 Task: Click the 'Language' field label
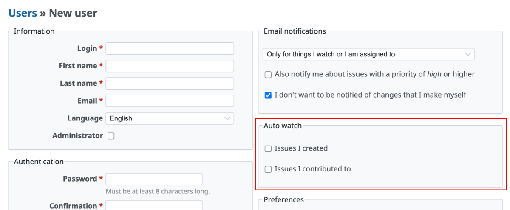(x=85, y=118)
